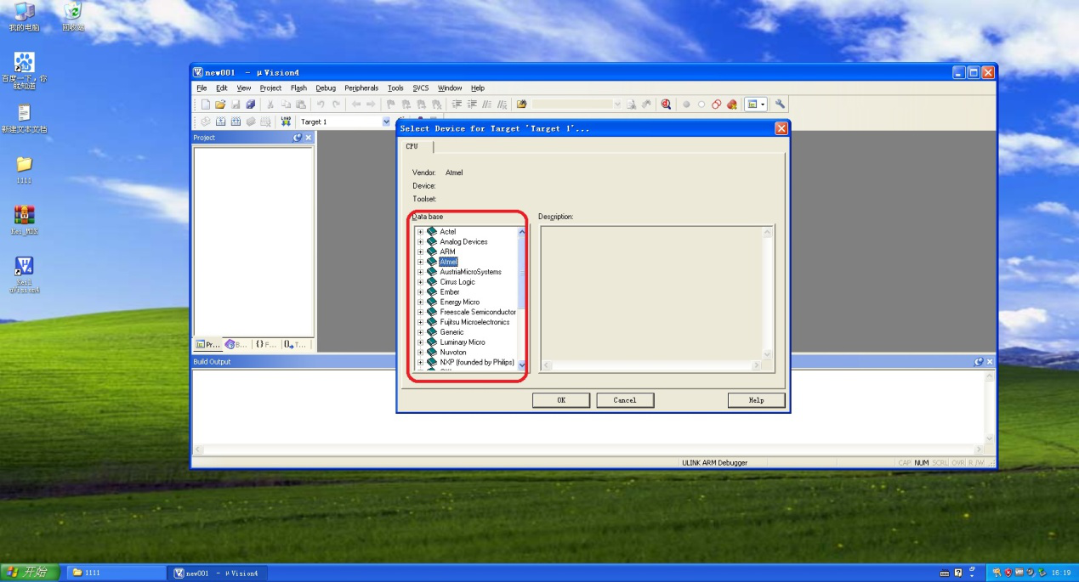Click the Unindent selection icon
Viewport: 1079px width, 582px height.
coord(472,105)
